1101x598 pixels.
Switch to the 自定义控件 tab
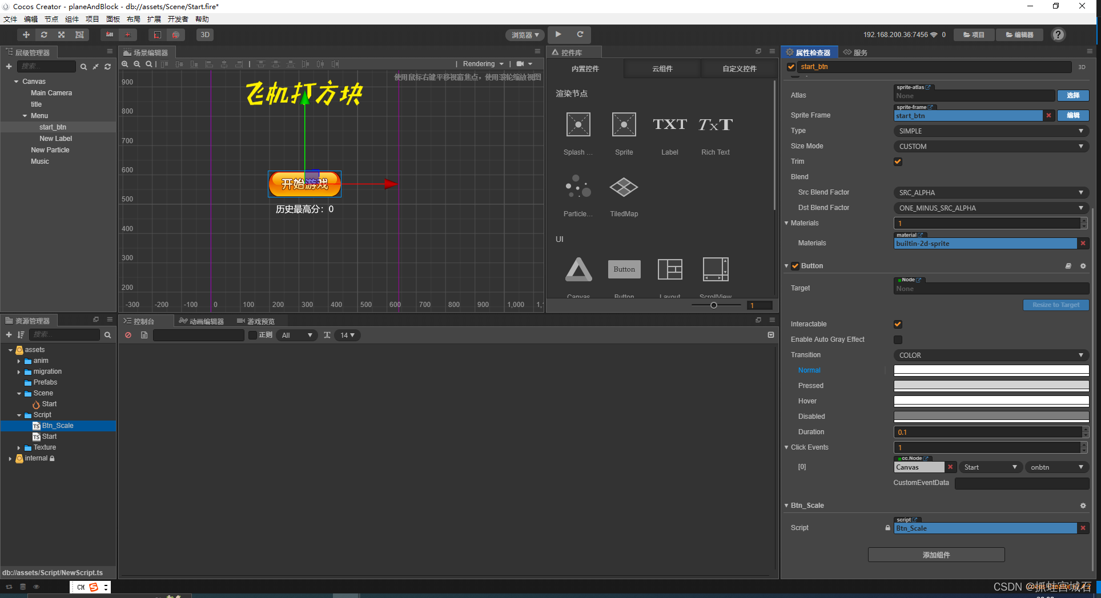pos(739,68)
